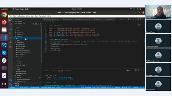Select Rashmi Yadav video thumbnail
172x96 pixels.
(158, 12)
